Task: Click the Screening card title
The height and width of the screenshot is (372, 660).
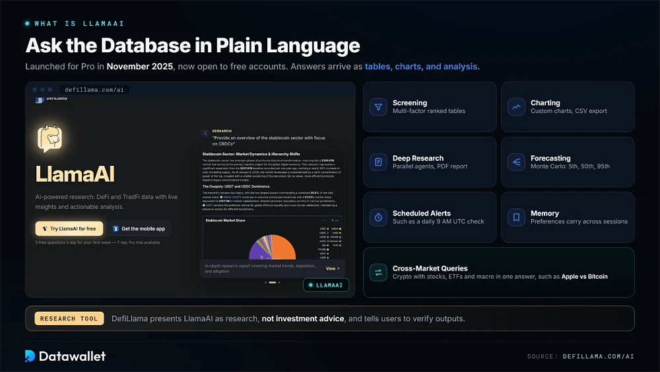Action: point(410,103)
